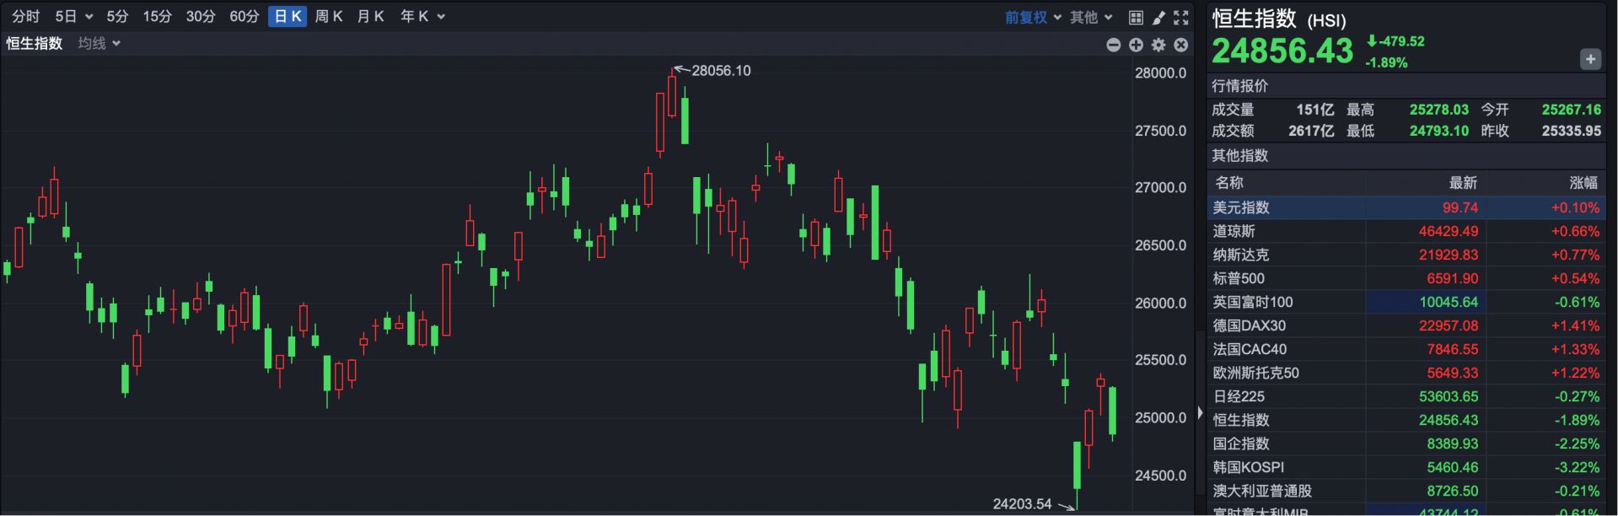Open the multi-chart grid layout icon

pos(1136,17)
